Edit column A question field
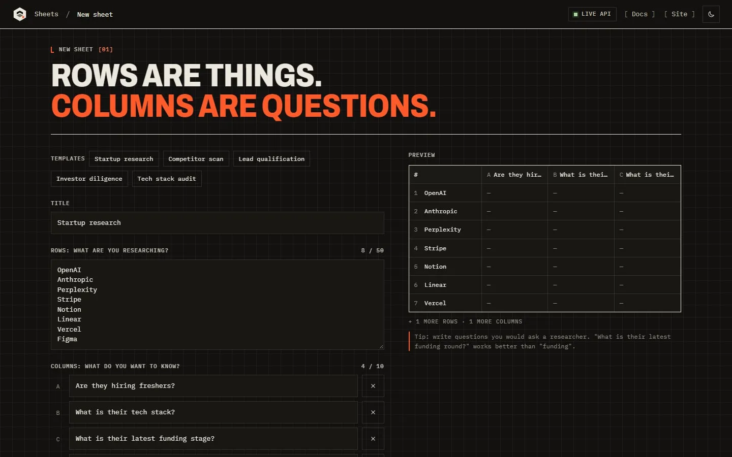Image resolution: width=732 pixels, height=457 pixels. coord(213,386)
